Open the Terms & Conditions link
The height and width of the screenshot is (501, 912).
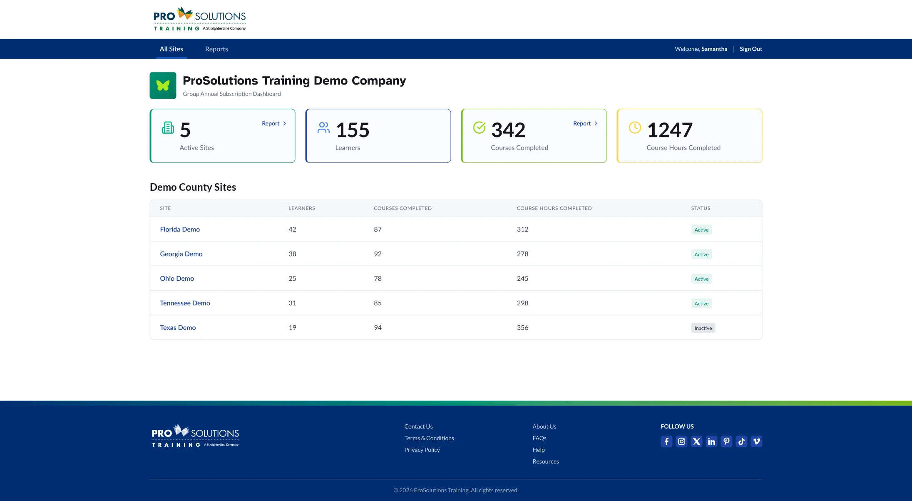(x=429, y=438)
